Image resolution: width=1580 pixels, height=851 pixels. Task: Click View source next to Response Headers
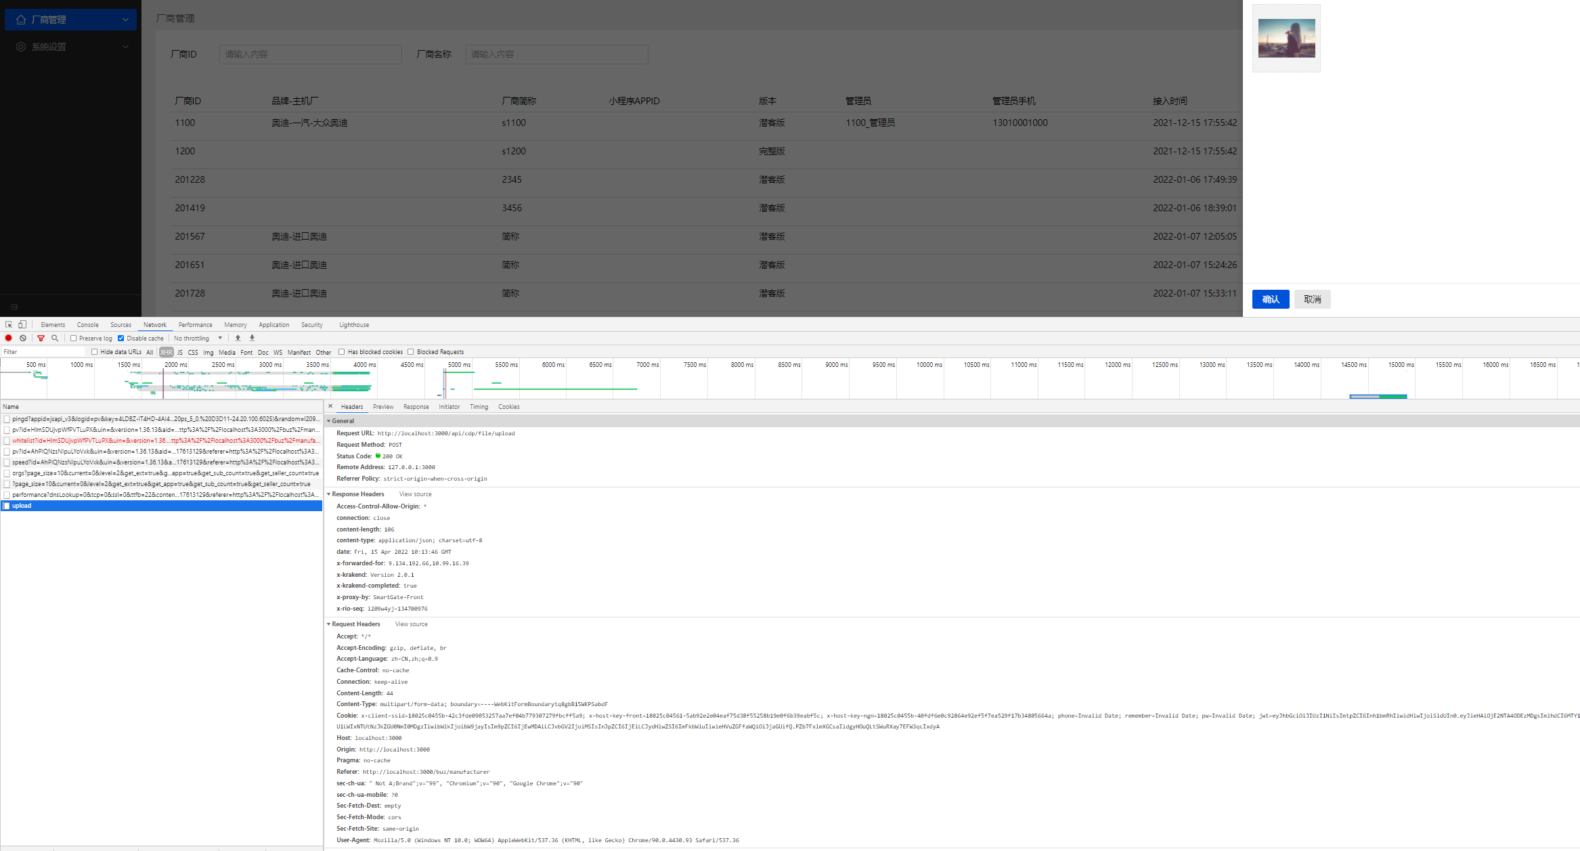pyautogui.click(x=416, y=494)
